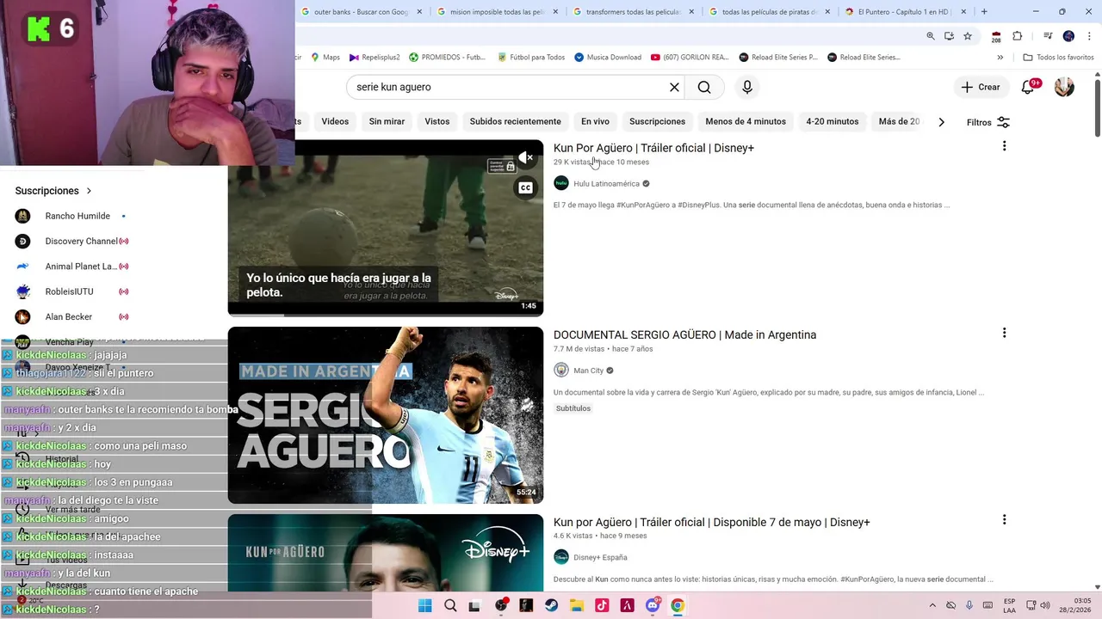Select the 4-20 minutos filter chip
Image resolution: width=1102 pixels, height=619 pixels.
833,121
